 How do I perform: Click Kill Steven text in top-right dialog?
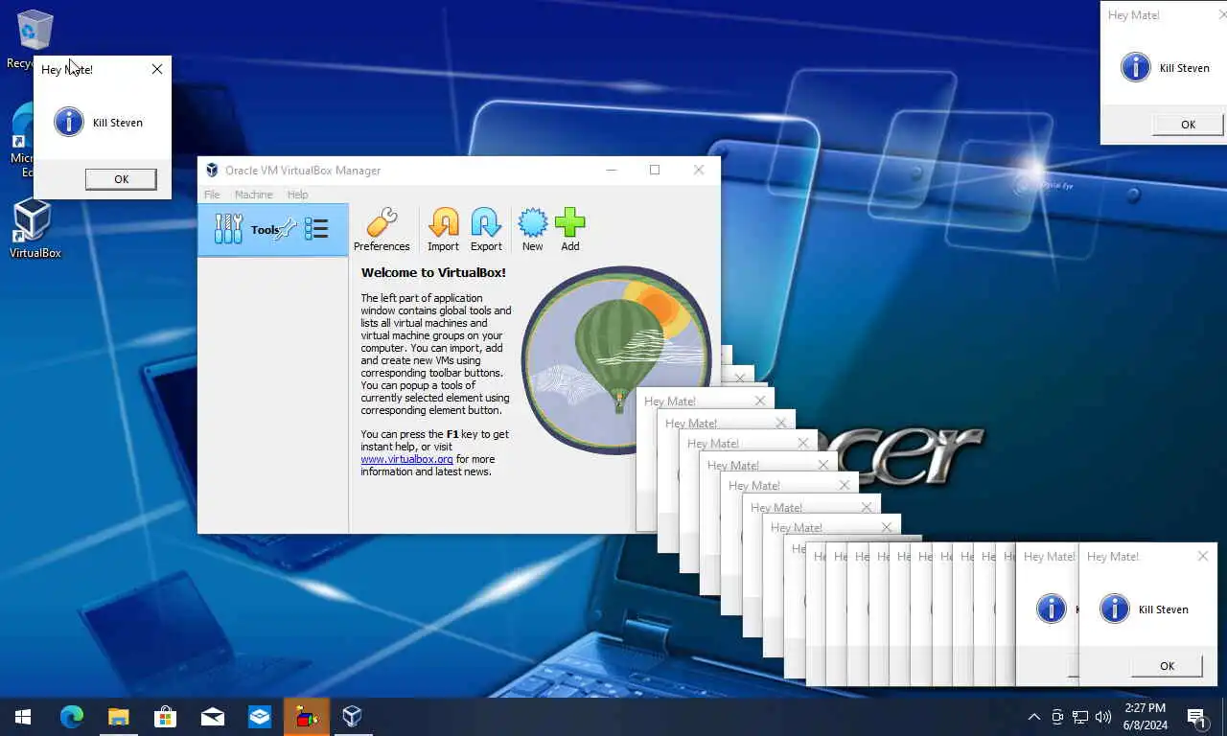tap(1185, 68)
